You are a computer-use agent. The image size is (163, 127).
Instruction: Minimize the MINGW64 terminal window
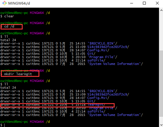coord(132,3)
